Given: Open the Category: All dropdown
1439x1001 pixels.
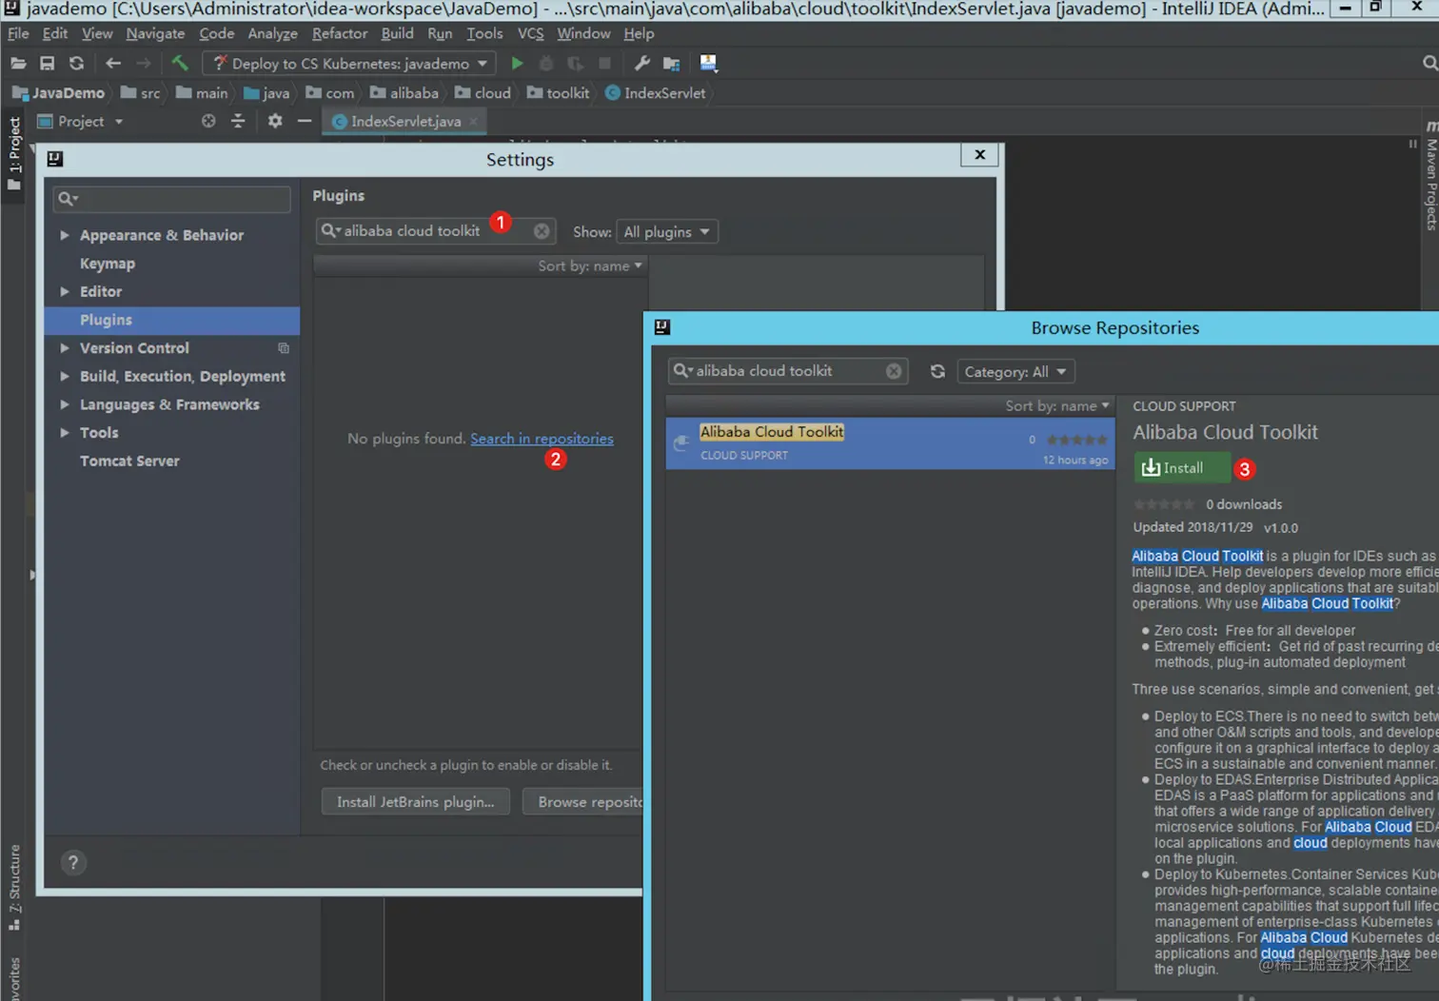Looking at the screenshot, I should tap(1015, 371).
